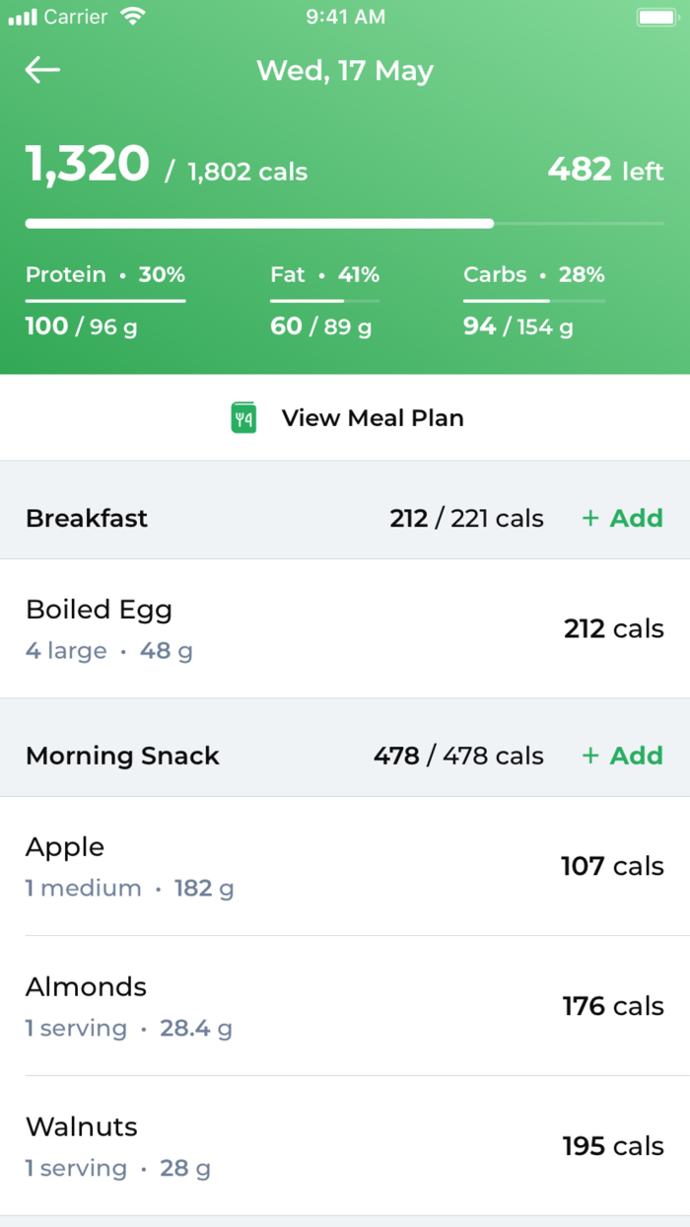
Task: Open the Boiled Egg entry
Action: coord(345,628)
